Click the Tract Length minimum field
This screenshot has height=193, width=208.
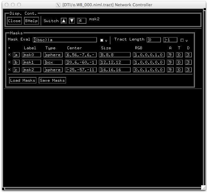(x=154, y=40)
